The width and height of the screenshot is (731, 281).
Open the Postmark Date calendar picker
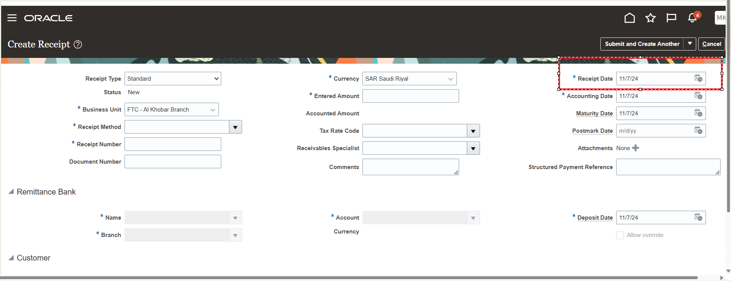(698, 130)
